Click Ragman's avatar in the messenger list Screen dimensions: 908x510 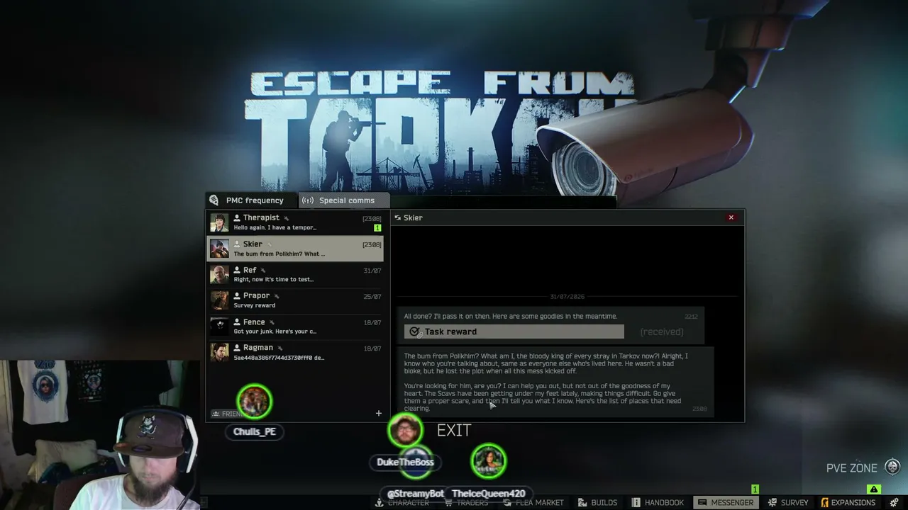[x=219, y=352]
